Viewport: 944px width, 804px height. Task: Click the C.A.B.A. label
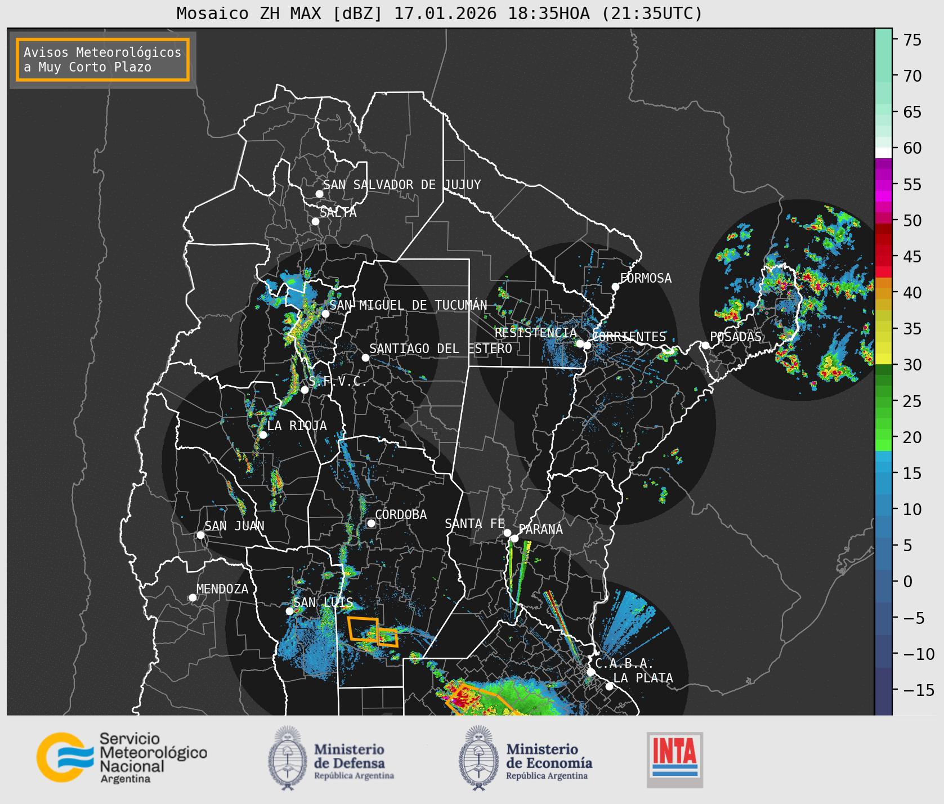[624, 663]
